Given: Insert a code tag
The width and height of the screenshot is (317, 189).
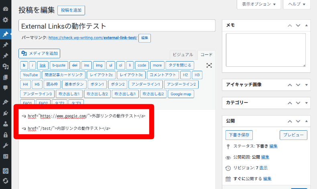Looking at the screenshot, I should pos(142,65).
